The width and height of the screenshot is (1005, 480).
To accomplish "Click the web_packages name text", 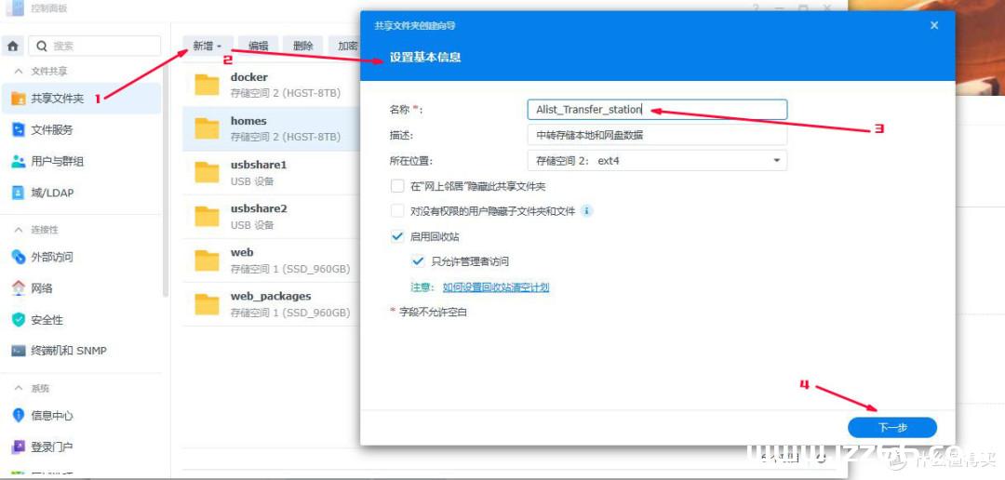I will pyautogui.click(x=271, y=297).
